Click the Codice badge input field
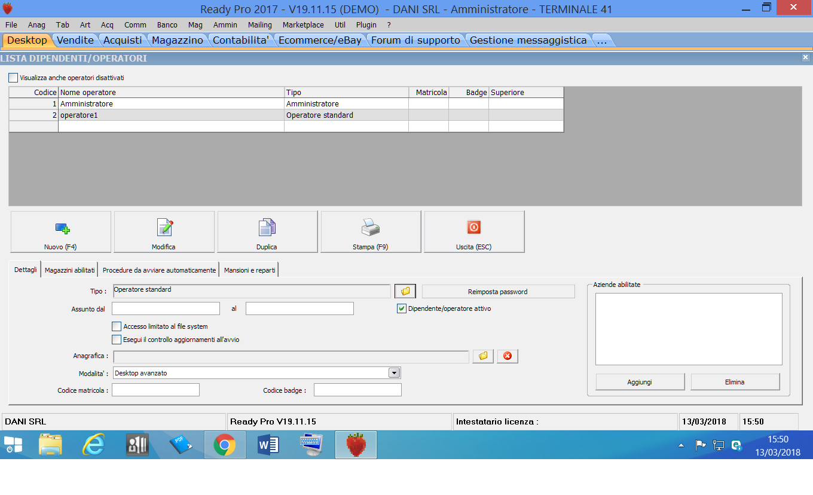Viewport: 813px width, 495px height. pos(357,390)
